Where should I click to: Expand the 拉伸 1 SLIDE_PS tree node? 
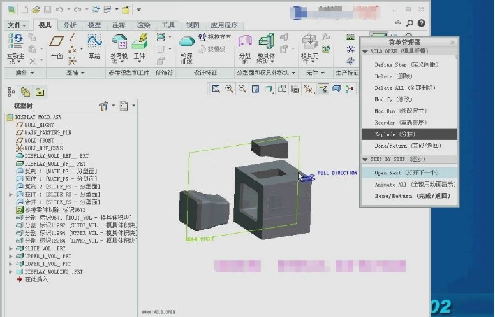(x=11, y=194)
